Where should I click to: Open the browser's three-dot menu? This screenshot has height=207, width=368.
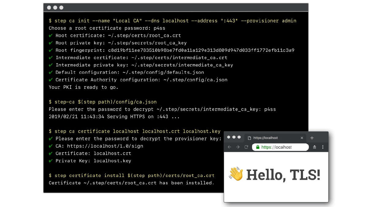(x=323, y=147)
